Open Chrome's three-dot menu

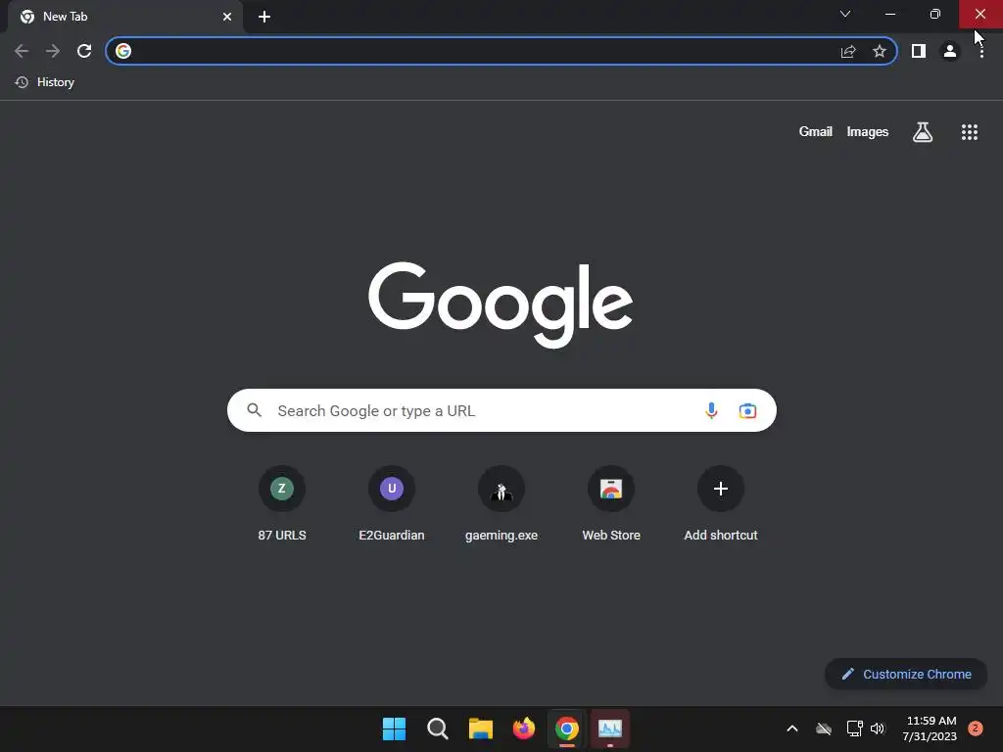[x=981, y=53]
